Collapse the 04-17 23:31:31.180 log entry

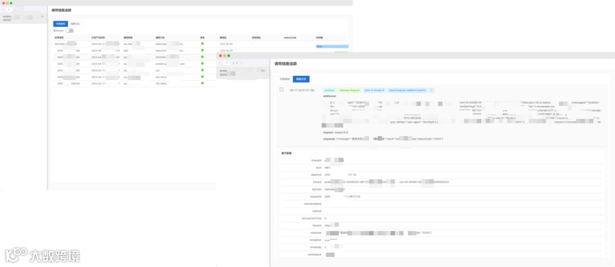pos(281,90)
